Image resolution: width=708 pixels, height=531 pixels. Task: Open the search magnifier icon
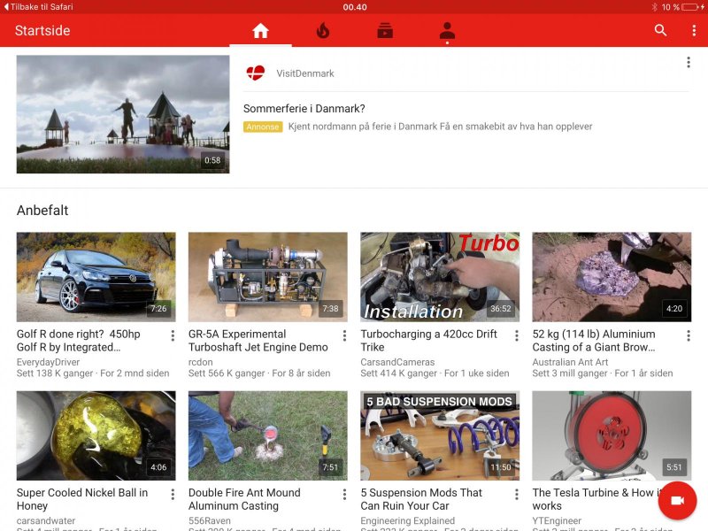coord(660,30)
